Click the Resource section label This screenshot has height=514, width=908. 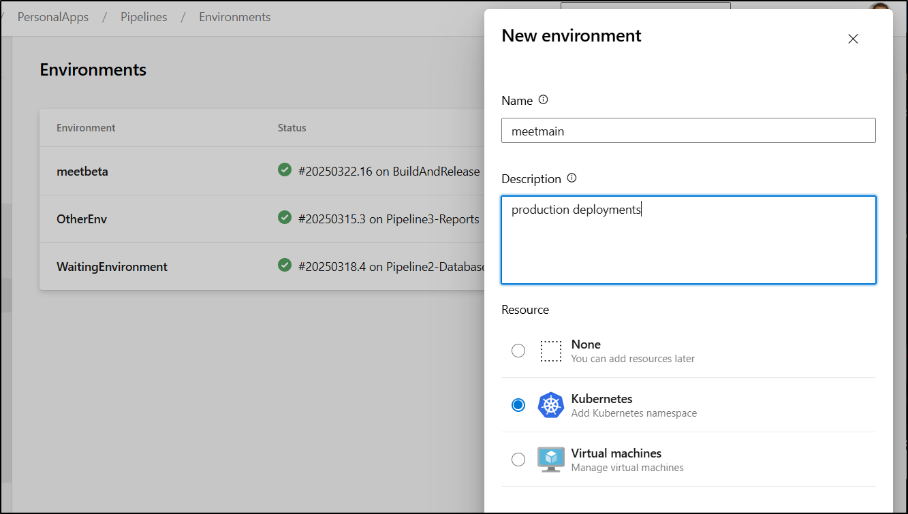(x=525, y=310)
